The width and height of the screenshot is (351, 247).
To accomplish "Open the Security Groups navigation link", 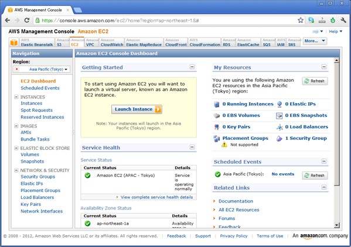I will 38,177.
